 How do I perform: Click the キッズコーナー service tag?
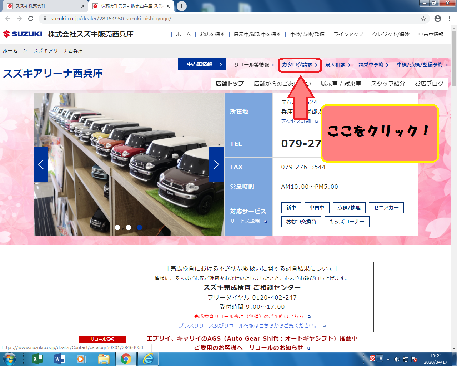point(347,222)
